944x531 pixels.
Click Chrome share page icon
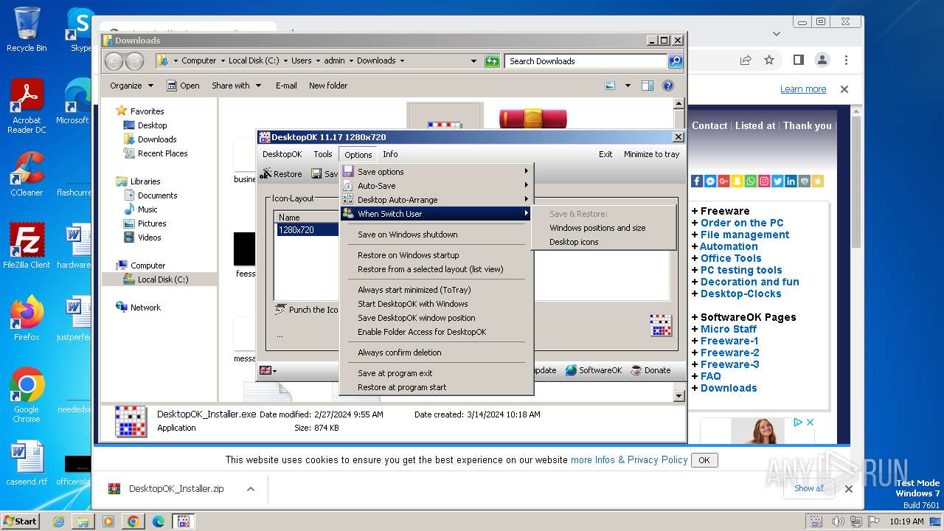746,60
